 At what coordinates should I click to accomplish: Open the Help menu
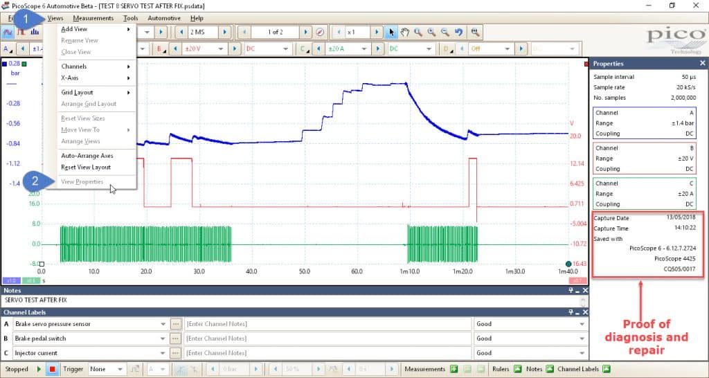[197, 18]
